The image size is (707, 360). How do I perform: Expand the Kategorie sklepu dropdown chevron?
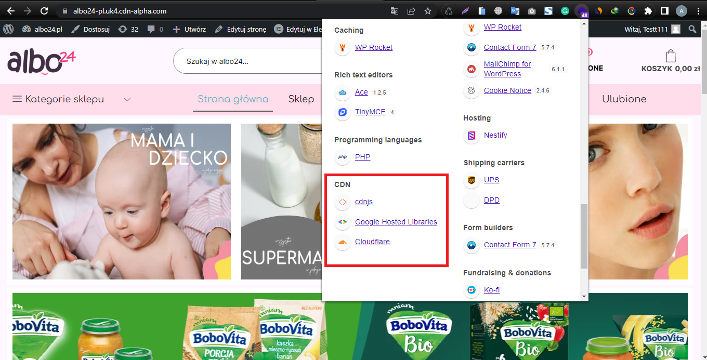pyautogui.click(x=127, y=99)
